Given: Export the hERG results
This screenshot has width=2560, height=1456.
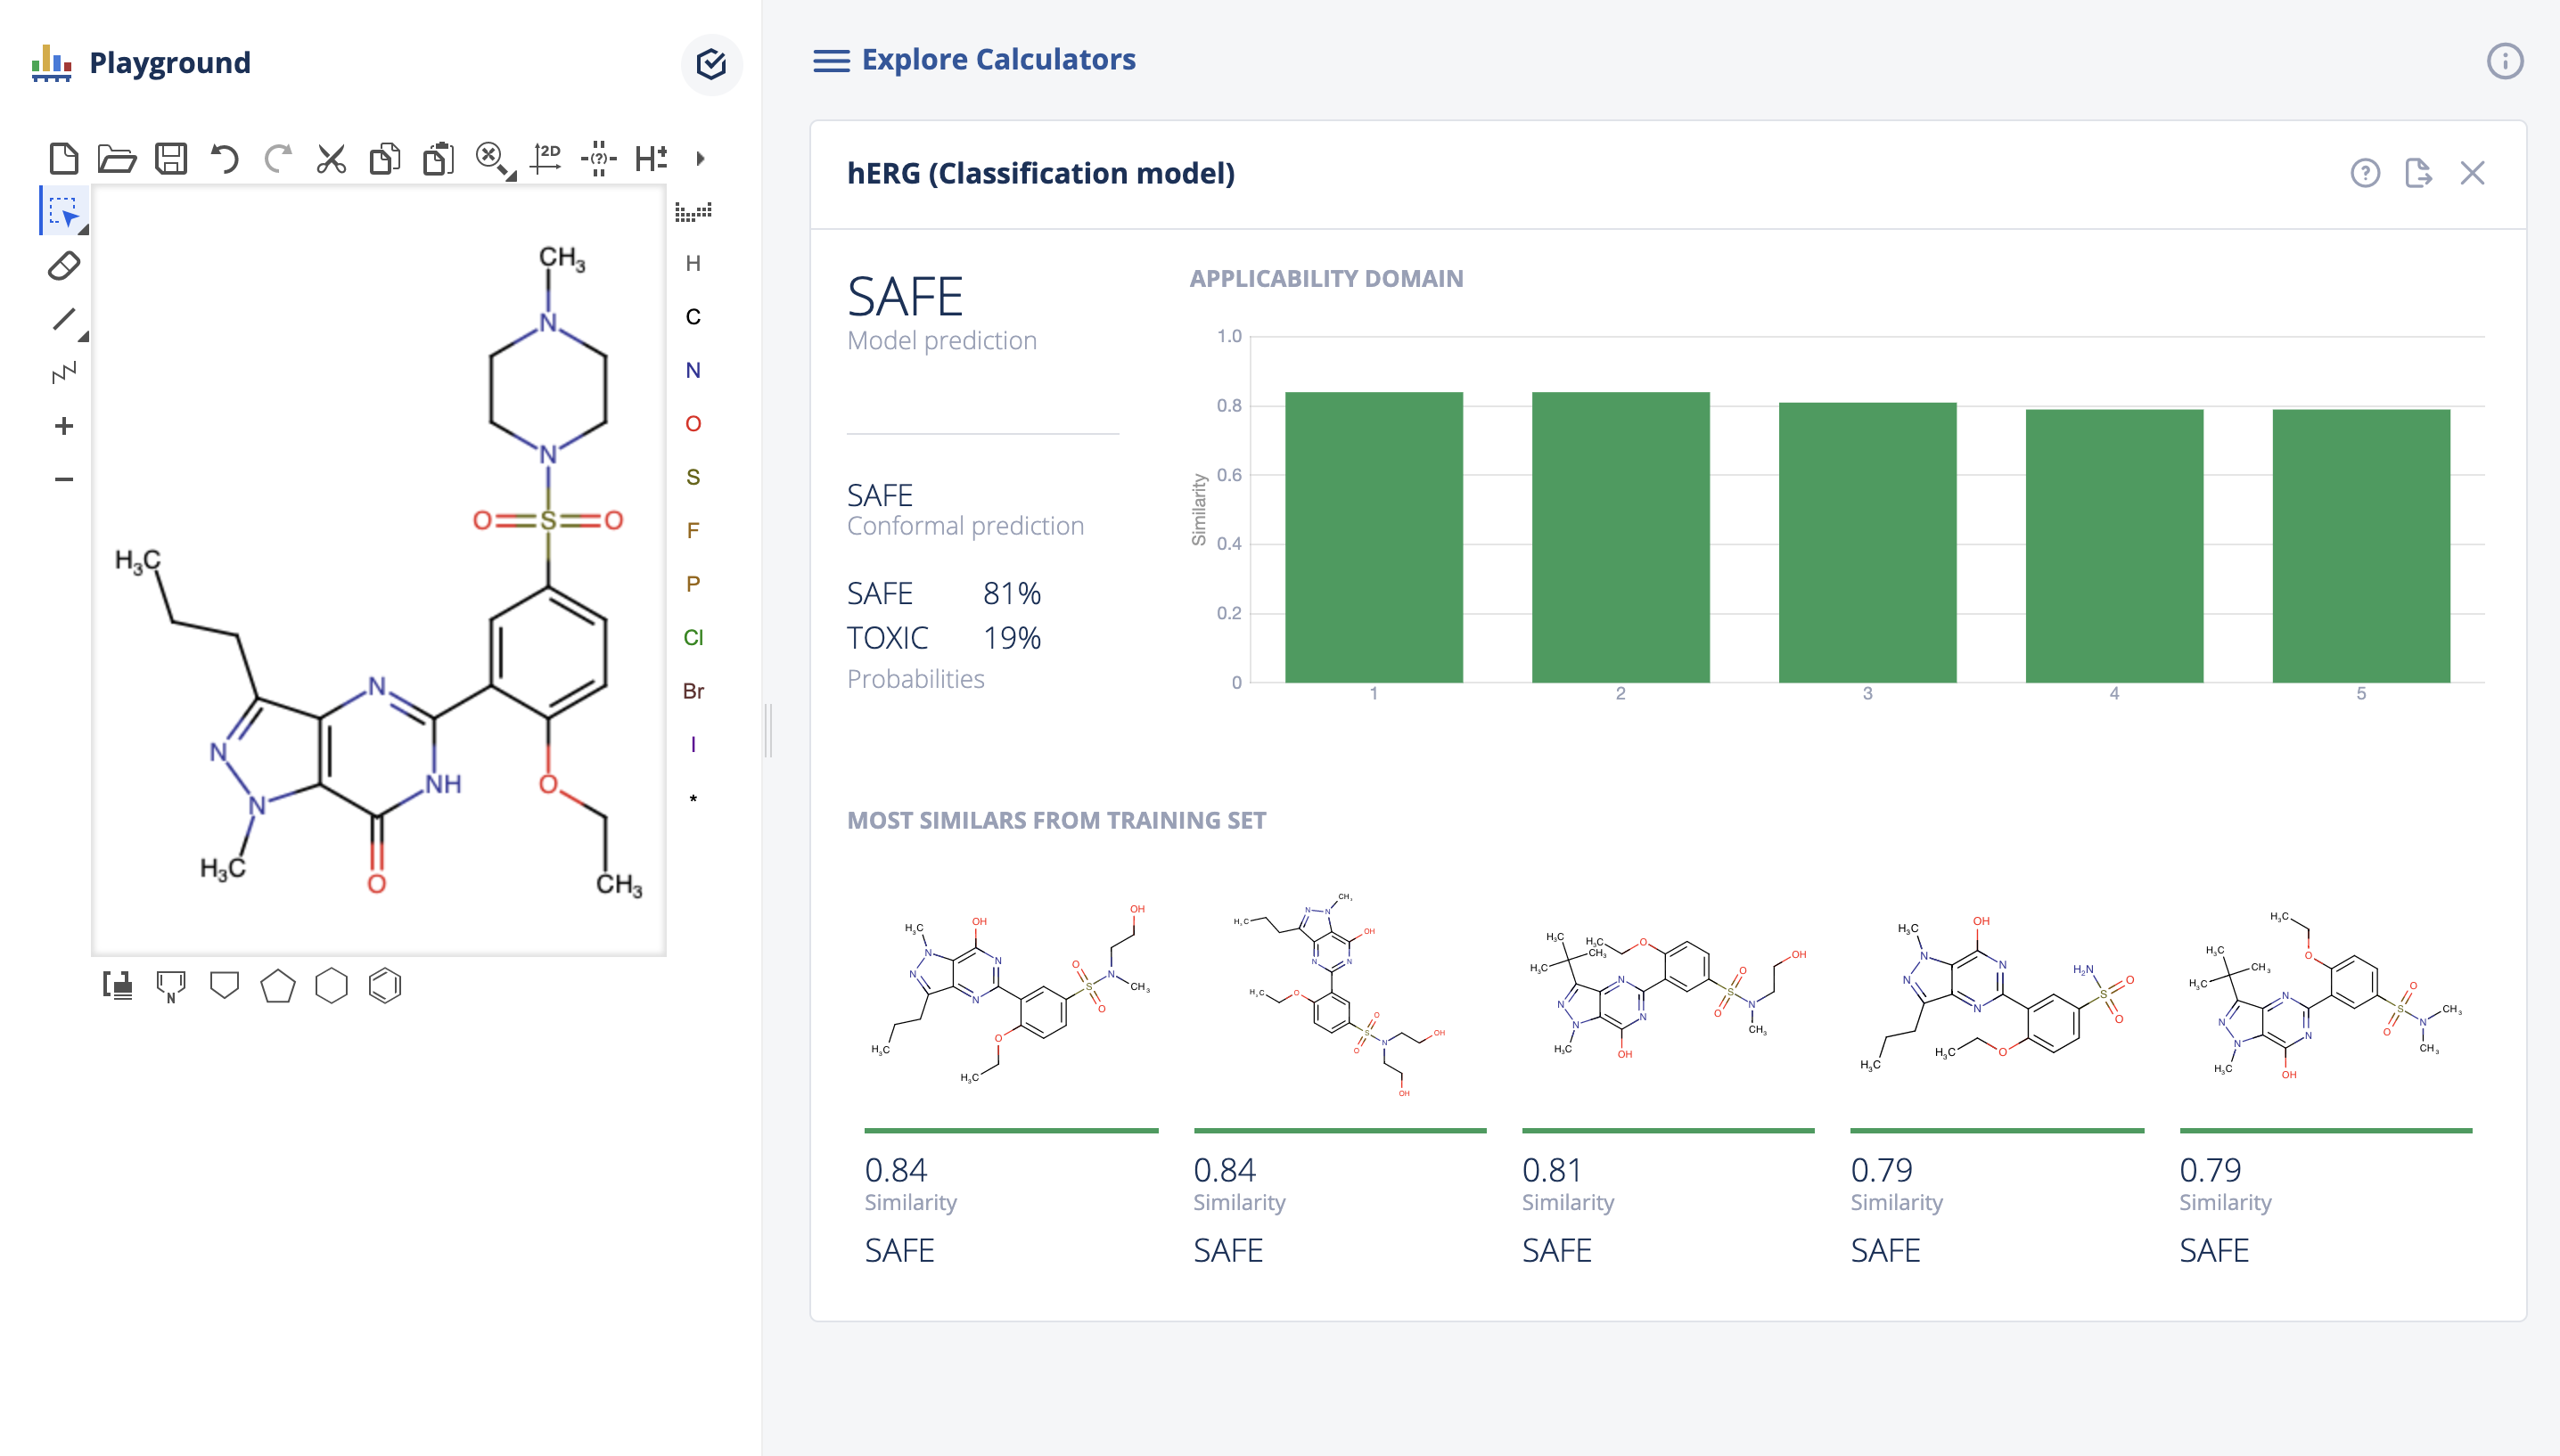Looking at the screenshot, I should (x=2418, y=173).
